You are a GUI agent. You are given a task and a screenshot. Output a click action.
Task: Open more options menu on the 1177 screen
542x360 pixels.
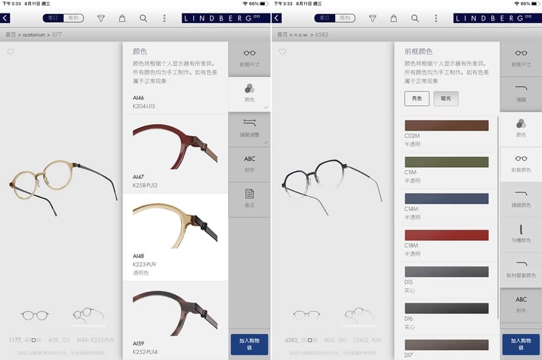click(x=164, y=18)
